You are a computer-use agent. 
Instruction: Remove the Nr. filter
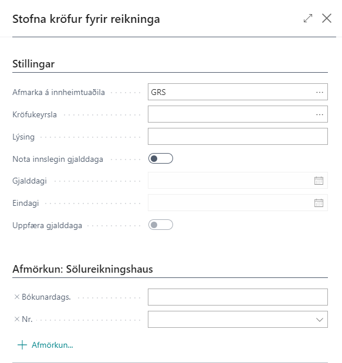pyautogui.click(x=16, y=319)
